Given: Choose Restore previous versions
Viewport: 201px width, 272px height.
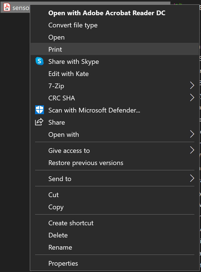Looking at the screenshot, I should (86, 163).
